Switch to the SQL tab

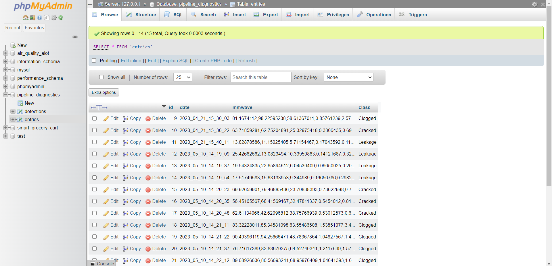(x=172, y=15)
